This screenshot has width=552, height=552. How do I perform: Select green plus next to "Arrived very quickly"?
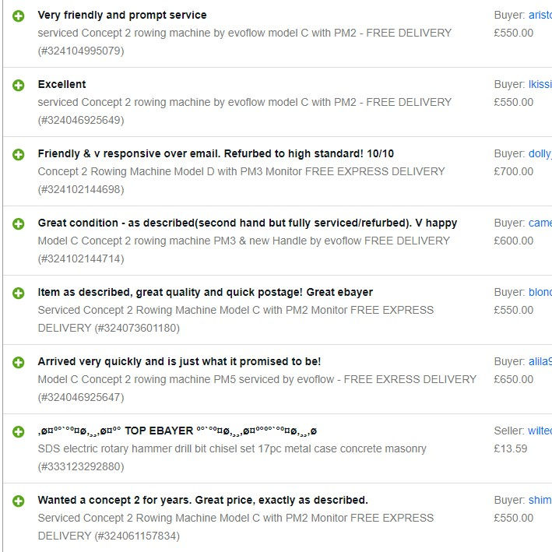19,362
